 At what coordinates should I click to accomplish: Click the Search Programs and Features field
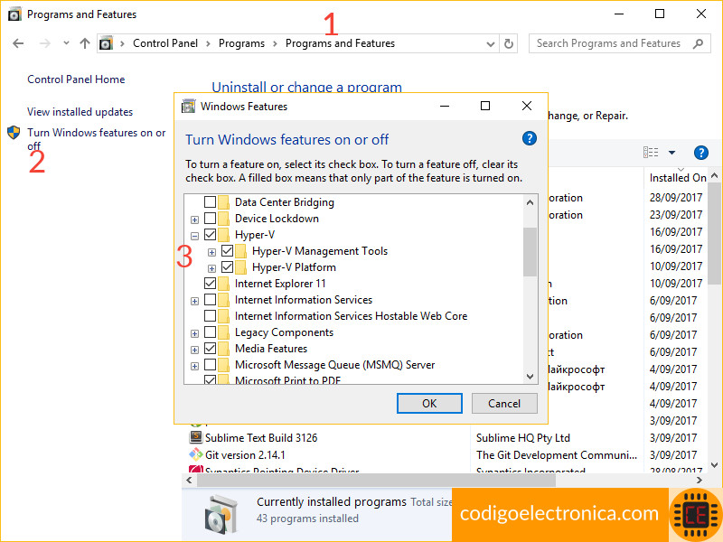pyautogui.click(x=620, y=43)
